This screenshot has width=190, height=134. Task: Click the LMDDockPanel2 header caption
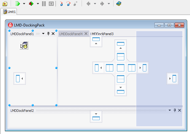(22, 111)
